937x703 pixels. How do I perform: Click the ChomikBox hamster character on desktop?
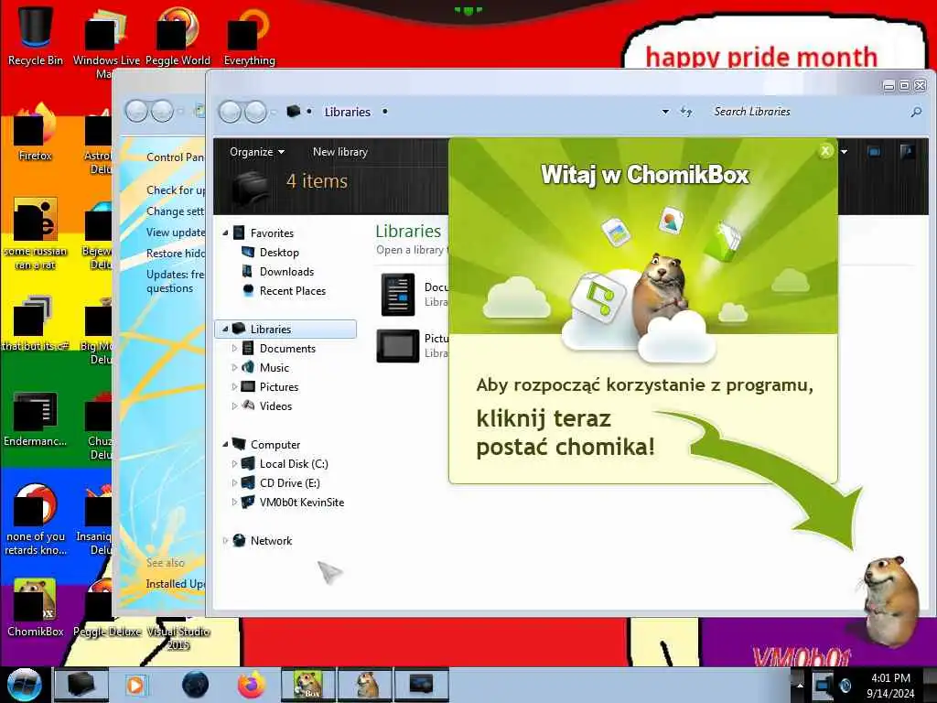pos(890,600)
